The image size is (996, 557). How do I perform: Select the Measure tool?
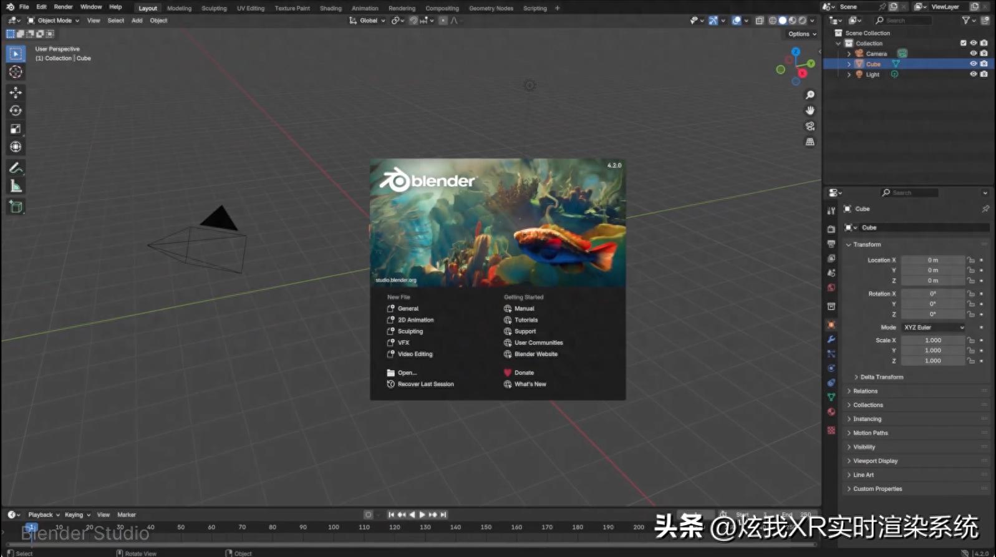point(16,186)
